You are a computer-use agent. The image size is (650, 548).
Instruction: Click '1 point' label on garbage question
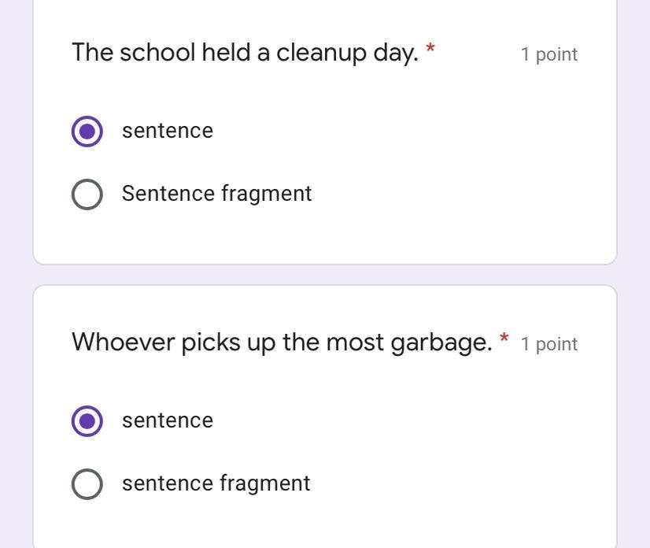(548, 344)
